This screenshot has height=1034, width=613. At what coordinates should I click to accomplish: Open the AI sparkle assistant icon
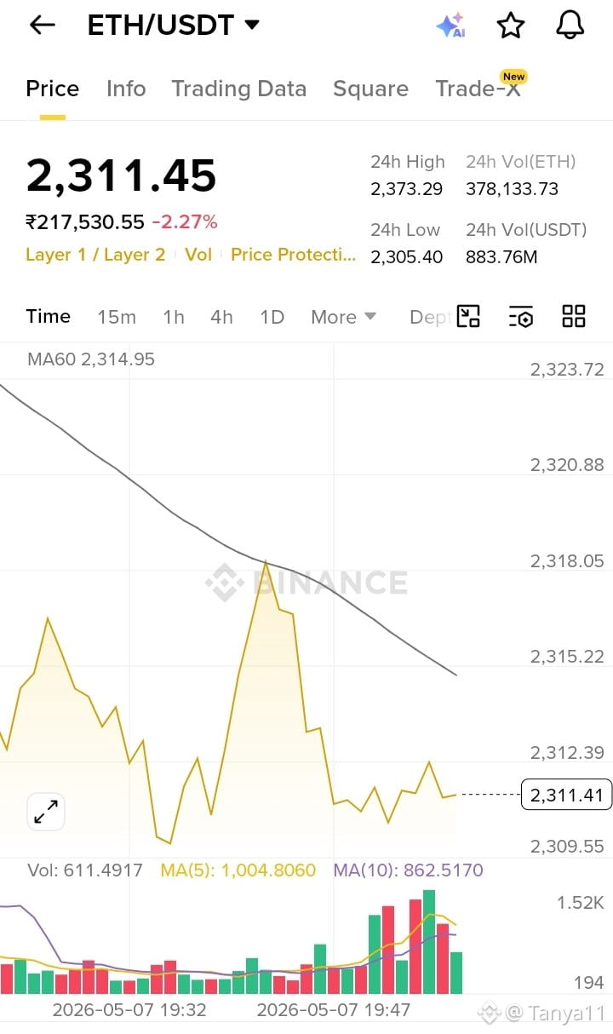pos(450,26)
